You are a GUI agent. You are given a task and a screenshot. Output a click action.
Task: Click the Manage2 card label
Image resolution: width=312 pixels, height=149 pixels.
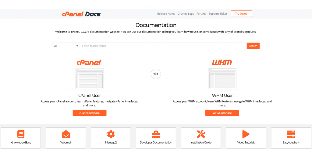[x=111, y=142]
